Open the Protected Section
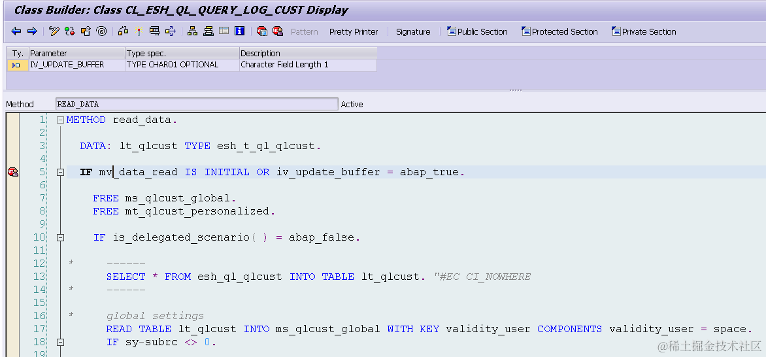Viewport: 766px width, 357px height. 560,32
